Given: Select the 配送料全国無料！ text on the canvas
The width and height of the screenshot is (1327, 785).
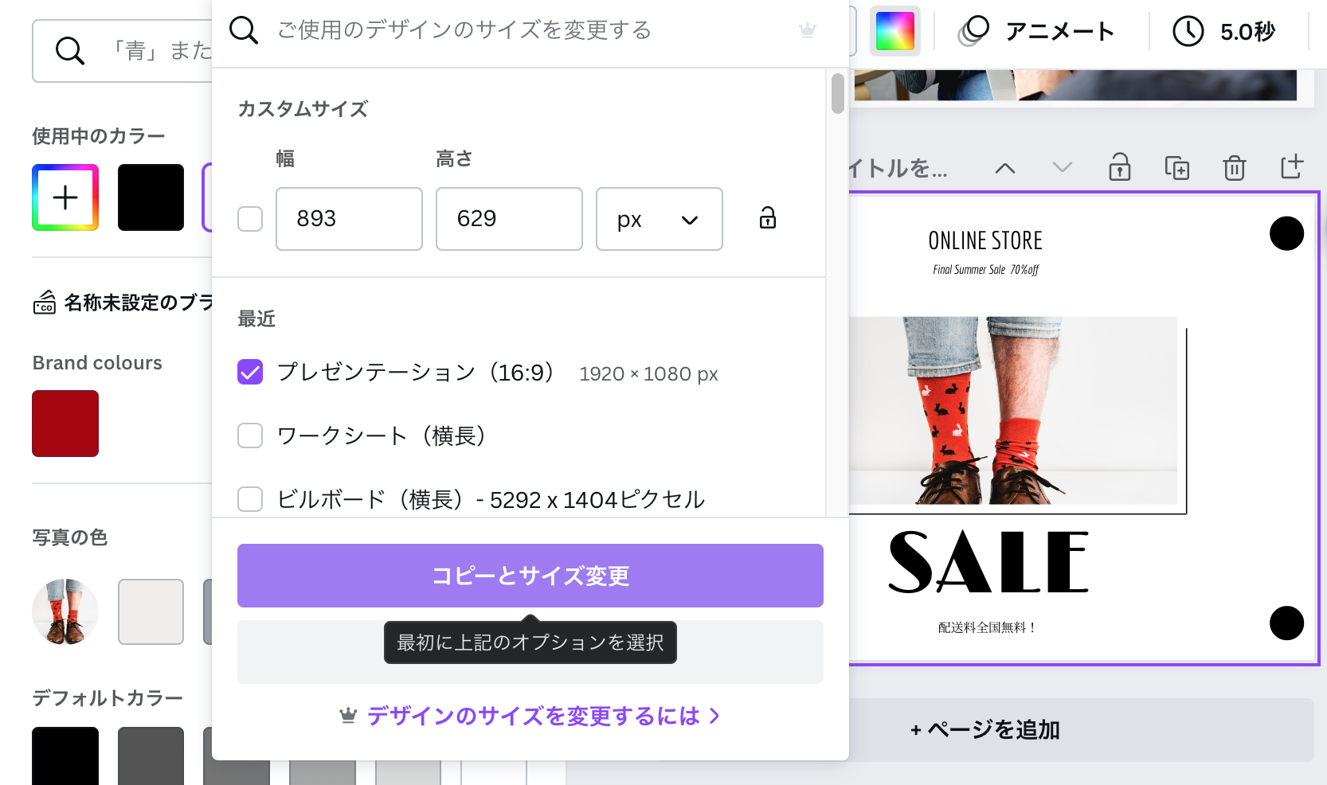Looking at the screenshot, I should pyautogui.click(x=988, y=627).
